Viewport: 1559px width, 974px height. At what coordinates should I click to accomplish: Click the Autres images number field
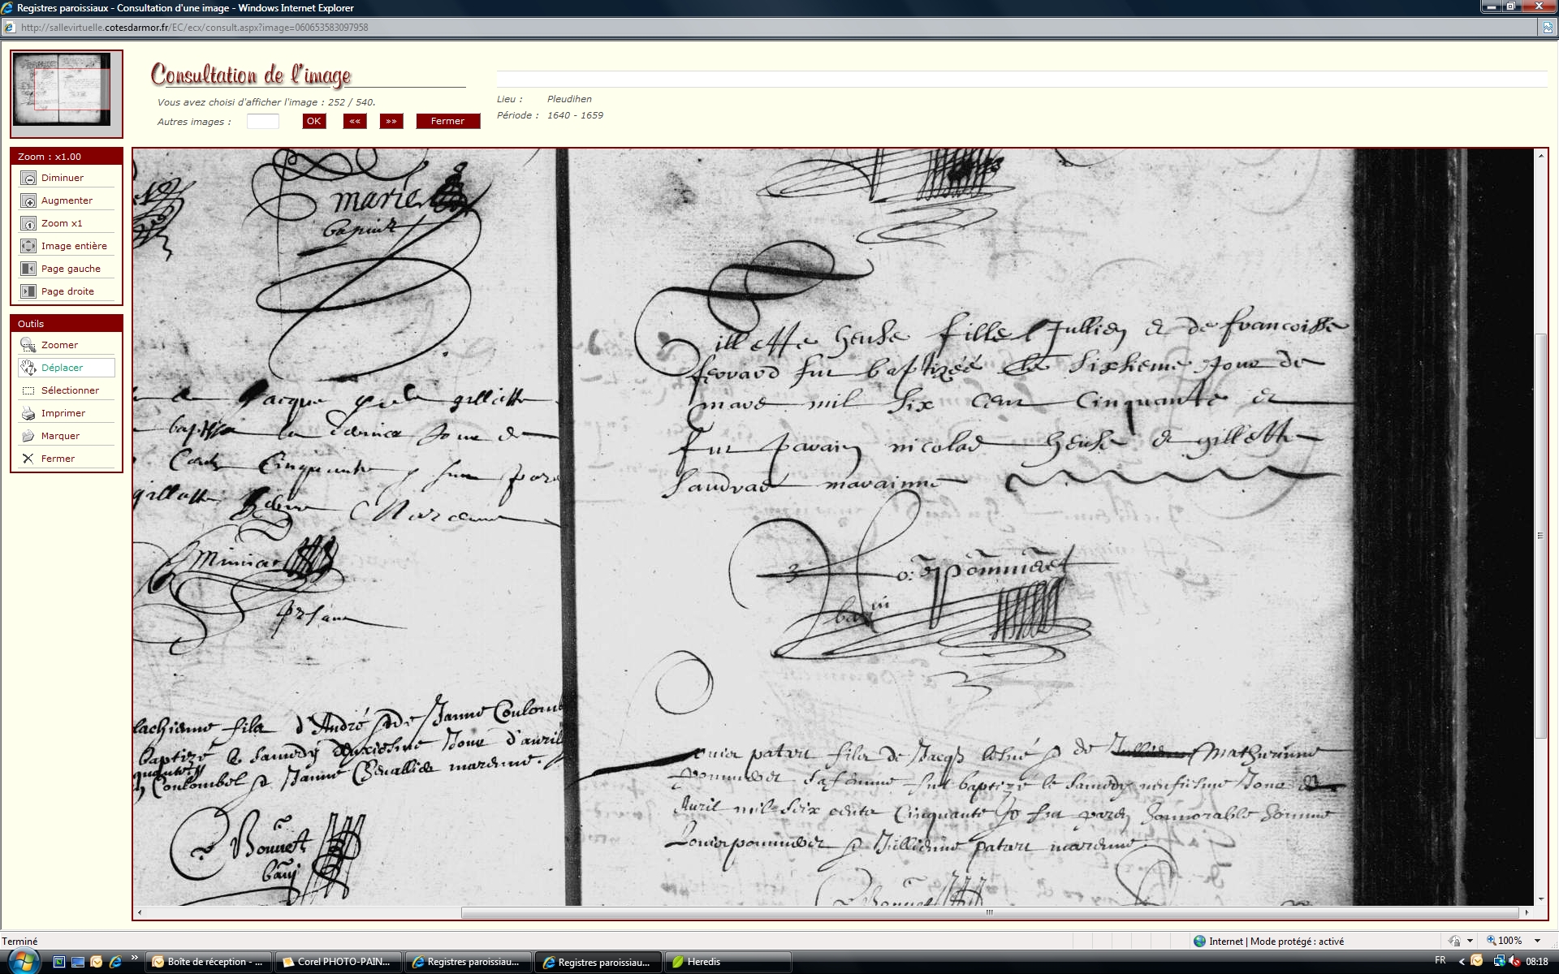click(x=262, y=121)
